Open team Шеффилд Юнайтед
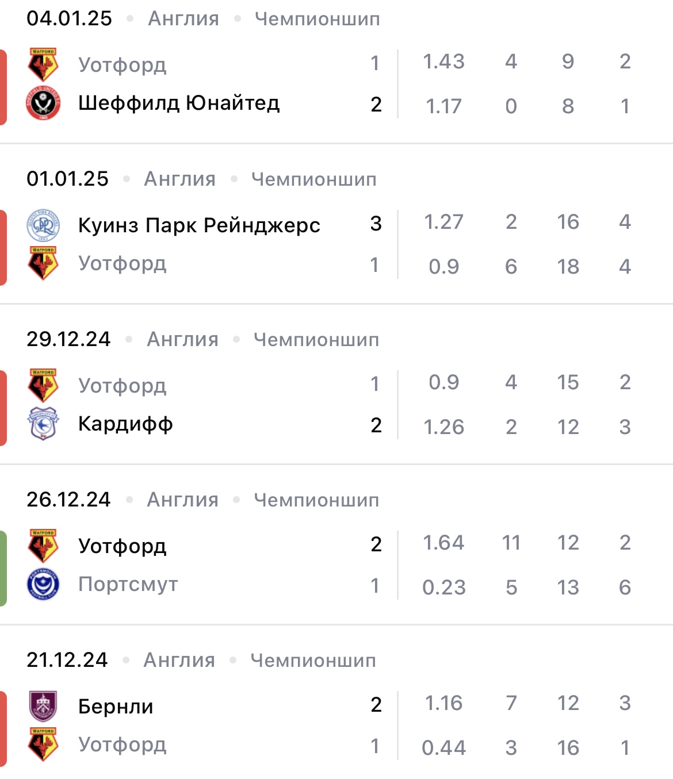The height and width of the screenshot is (779, 673). pos(179,103)
